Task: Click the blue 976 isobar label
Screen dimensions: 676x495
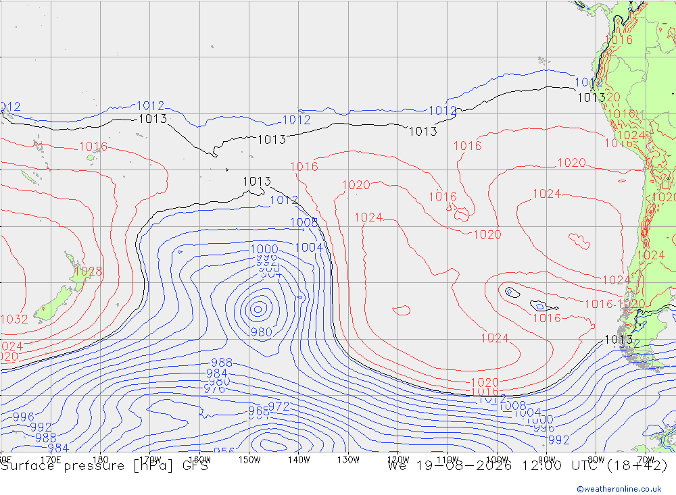Action: tap(214, 390)
